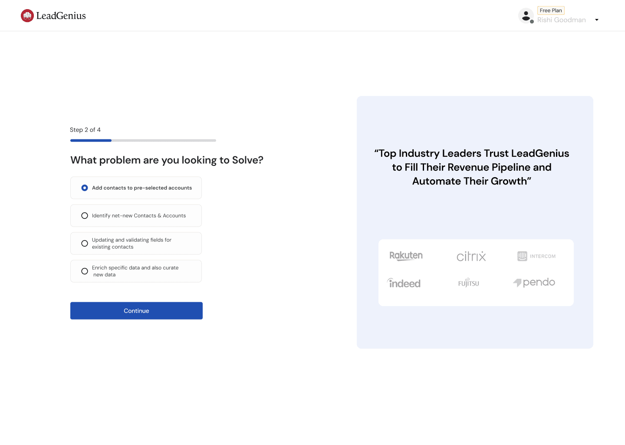The height and width of the screenshot is (445, 625).
Task: Select 'Identify net-new Contacts & Accounts'
Action: tap(136, 215)
